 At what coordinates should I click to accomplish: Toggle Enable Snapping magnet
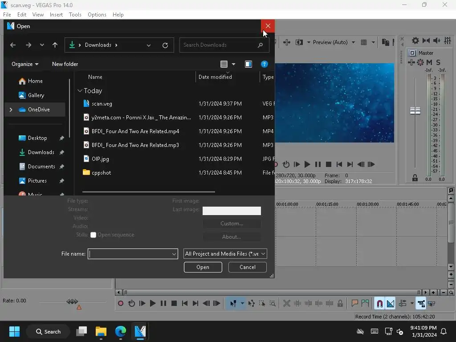click(379, 304)
